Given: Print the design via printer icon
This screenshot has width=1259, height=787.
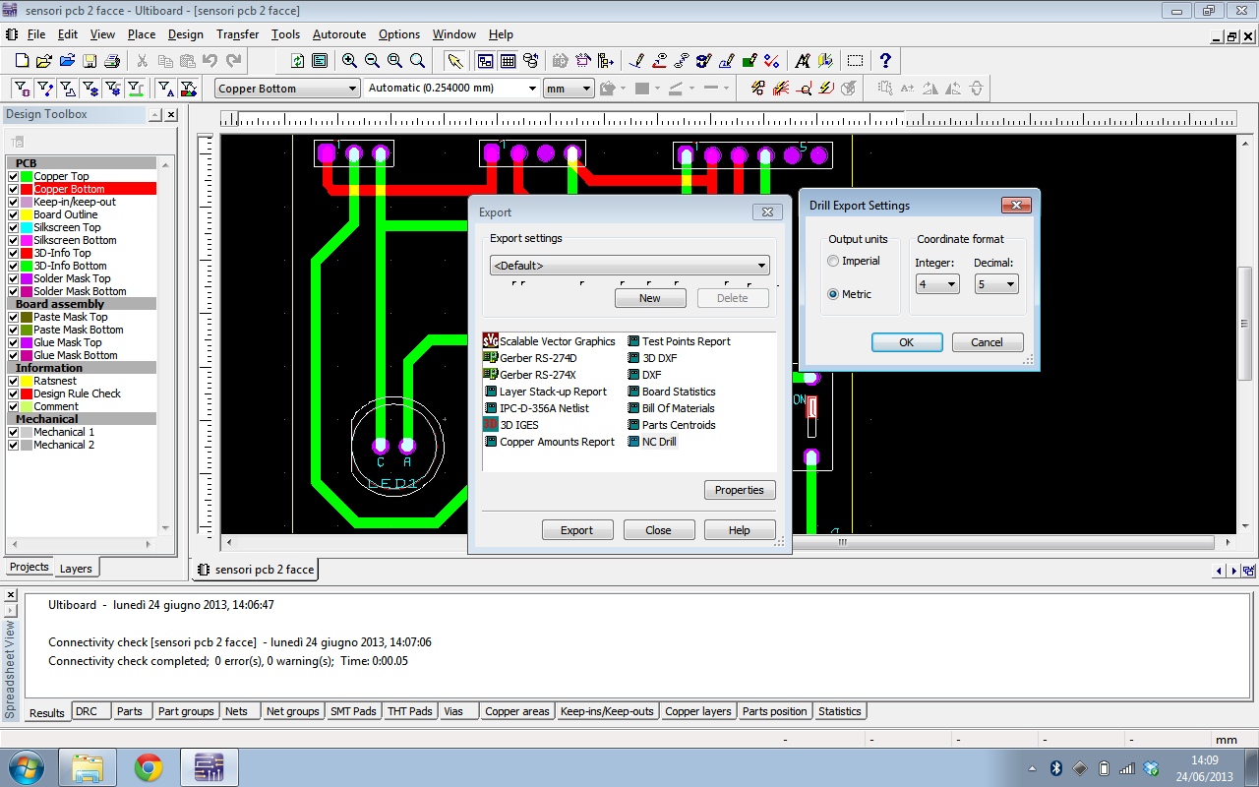Looking at the screenshot, I should click(x=112, y=60).
